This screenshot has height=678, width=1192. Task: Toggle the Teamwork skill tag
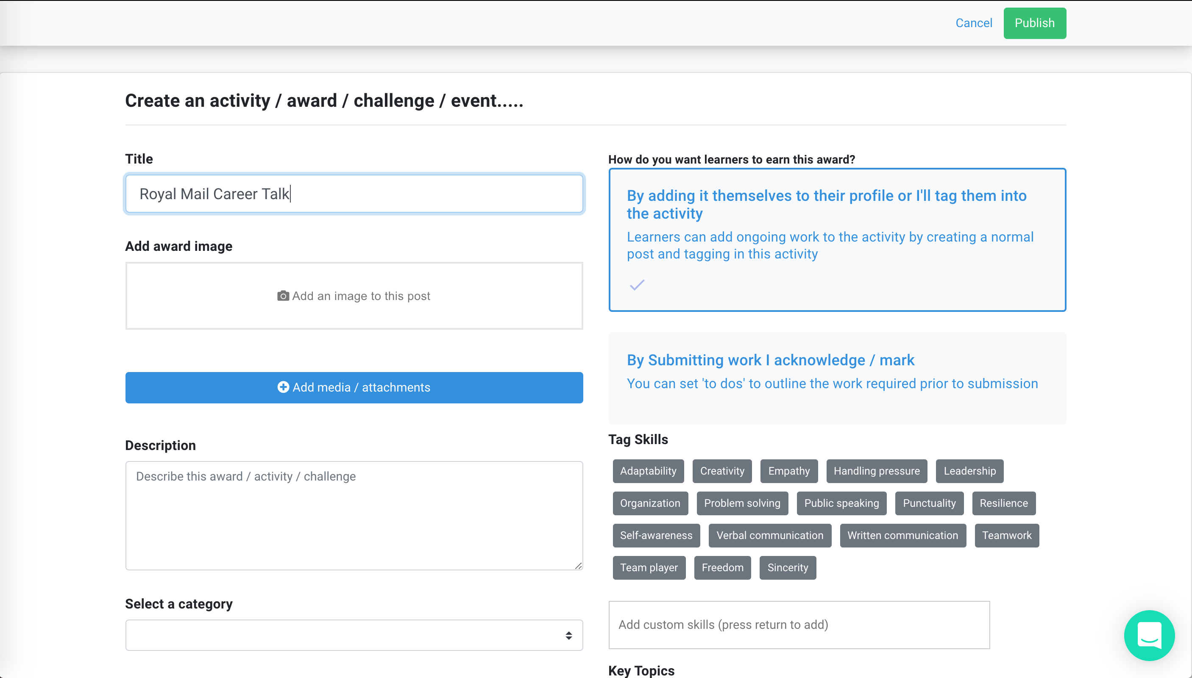click(1007, 535)
